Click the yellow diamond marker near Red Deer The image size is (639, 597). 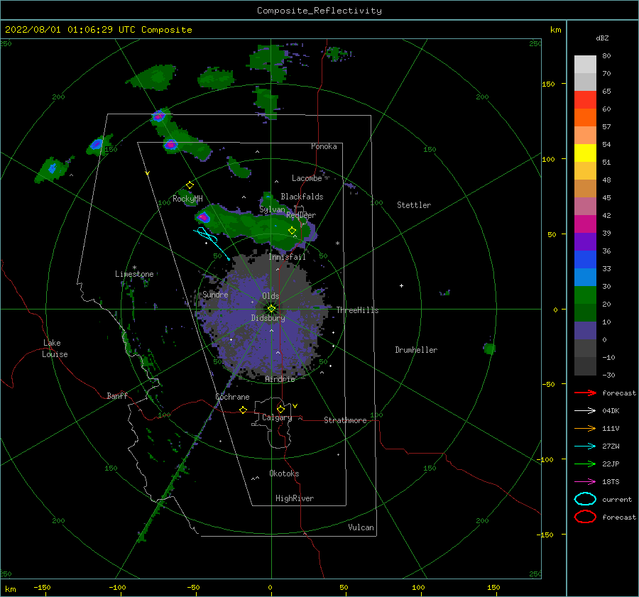click(293, 231)
